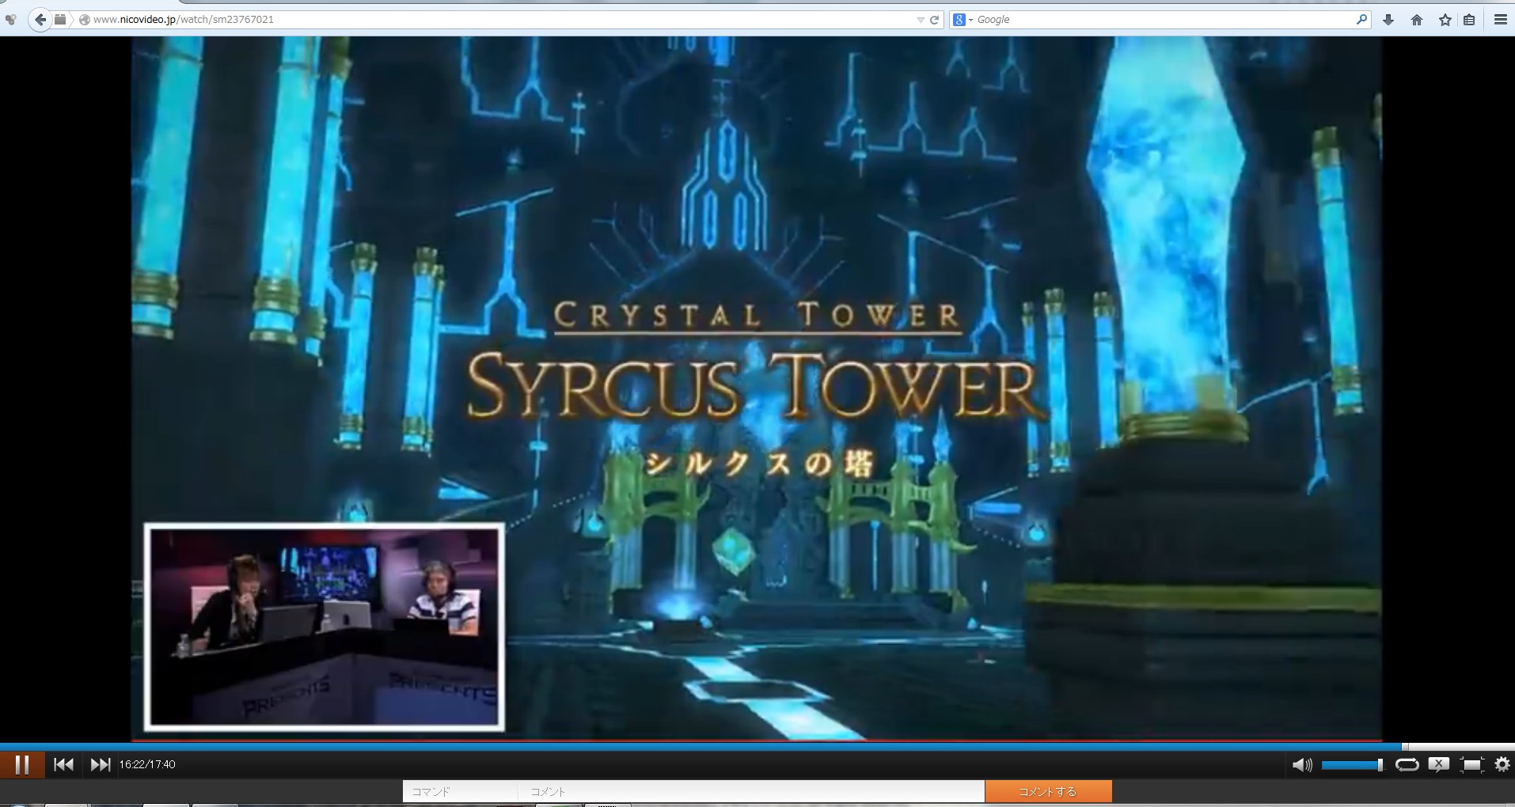Open the browser hamburger menu
1515x807 pixels.
[1500, 20]
